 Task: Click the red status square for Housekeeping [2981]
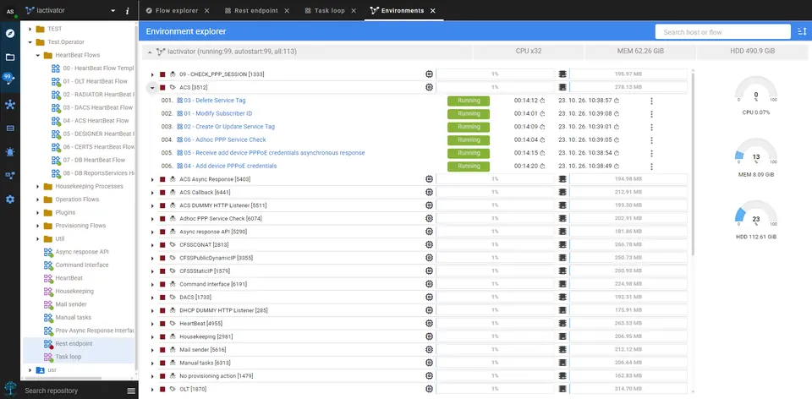(x=162, y=336)
